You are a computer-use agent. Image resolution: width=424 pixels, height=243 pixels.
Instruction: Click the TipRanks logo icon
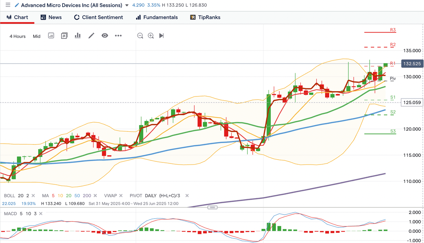click(x=193, y=17)
